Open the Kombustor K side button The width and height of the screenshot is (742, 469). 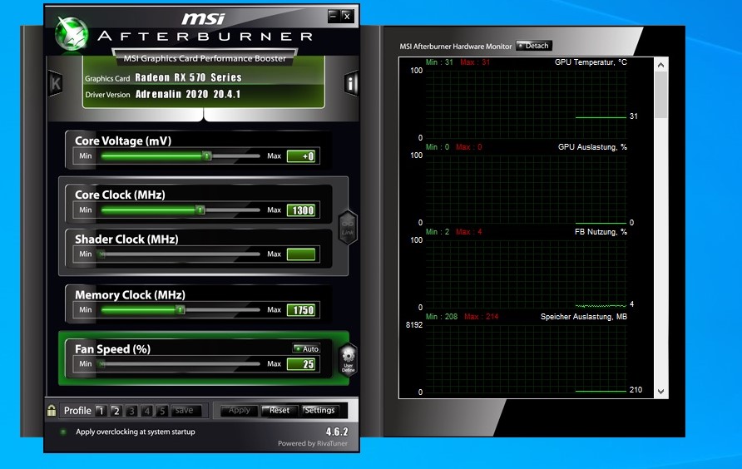(x=56, y=84)
